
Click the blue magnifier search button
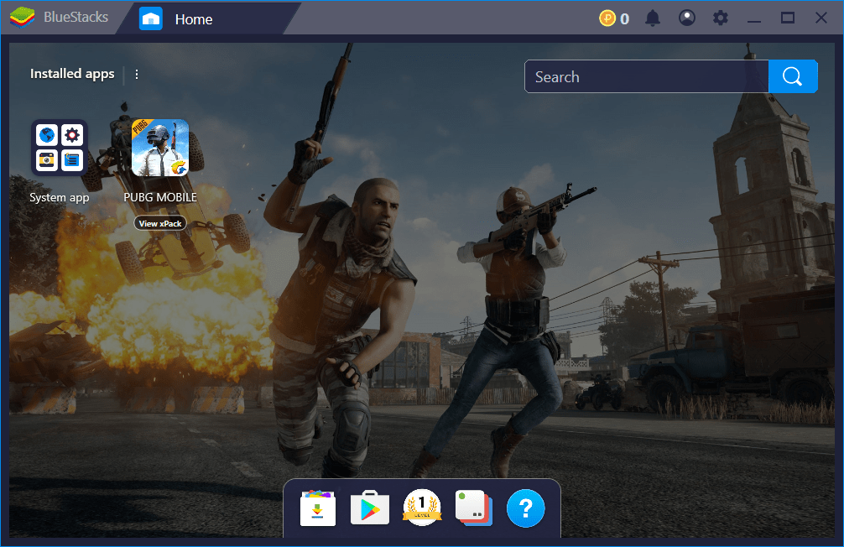pos(793,76)
